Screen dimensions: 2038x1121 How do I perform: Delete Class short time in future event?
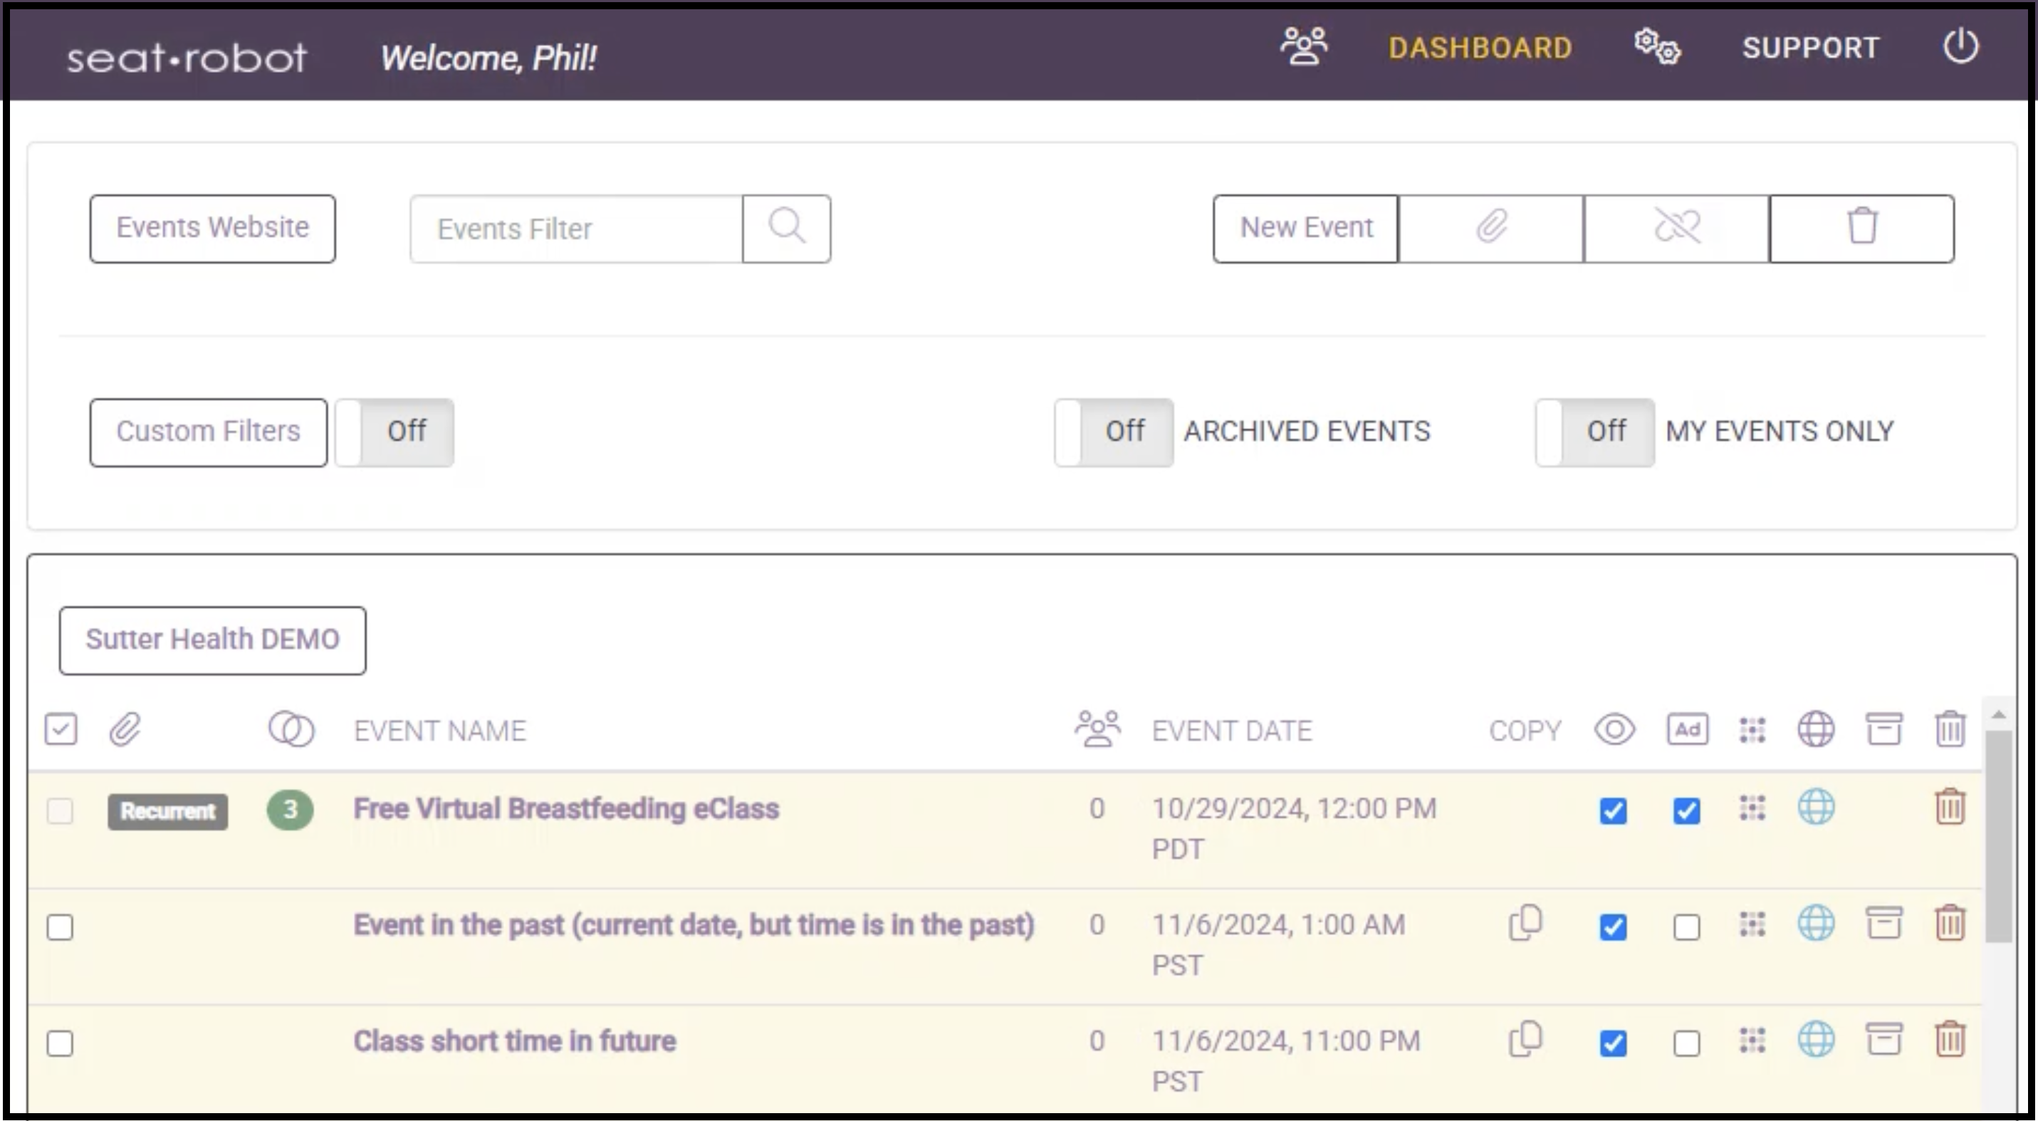1950,1038
